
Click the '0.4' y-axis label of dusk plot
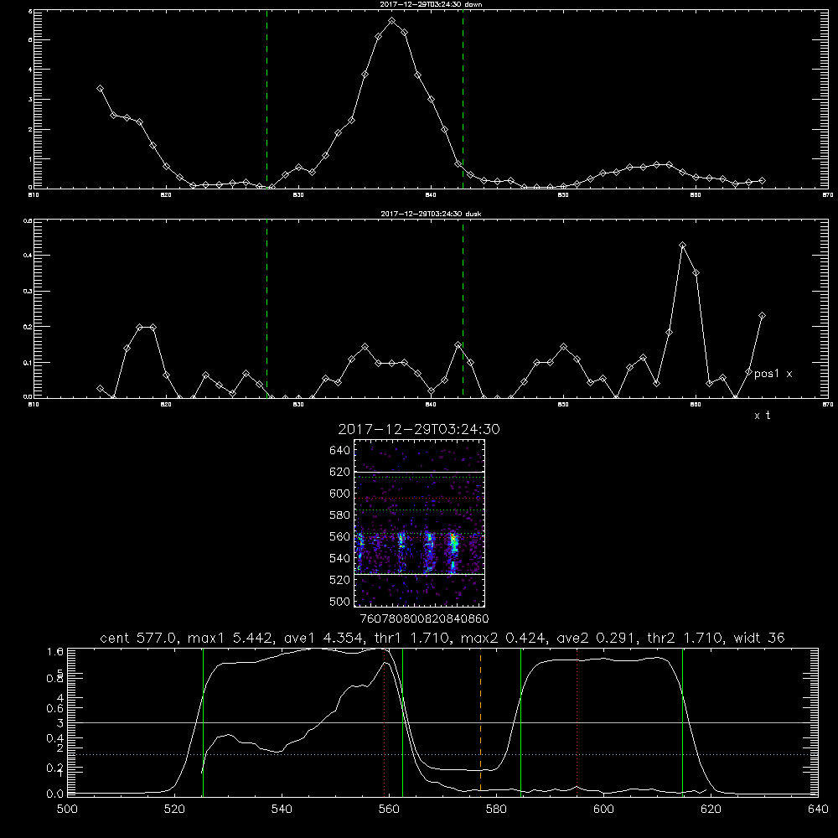(x=28, y=256)
